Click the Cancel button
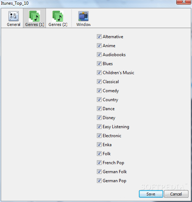 (x=176, y=194)
